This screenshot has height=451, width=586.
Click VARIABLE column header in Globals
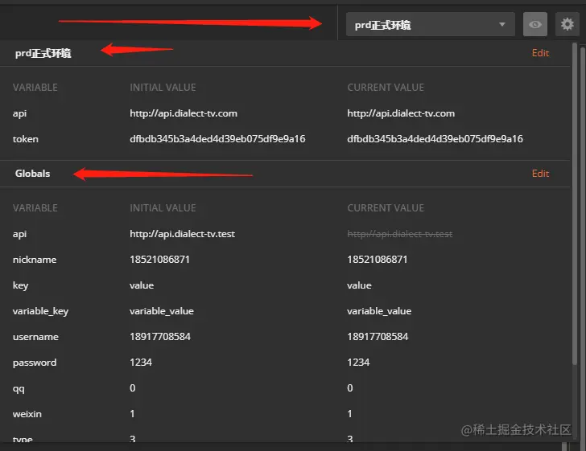(35, 208)
